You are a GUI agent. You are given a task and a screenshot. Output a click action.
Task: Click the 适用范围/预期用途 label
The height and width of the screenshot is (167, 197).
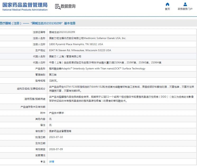coord(35,99)
